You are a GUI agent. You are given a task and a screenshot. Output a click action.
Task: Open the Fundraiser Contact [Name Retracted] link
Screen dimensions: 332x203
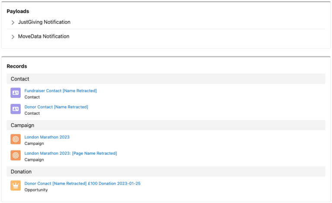[x=61, y=91]
